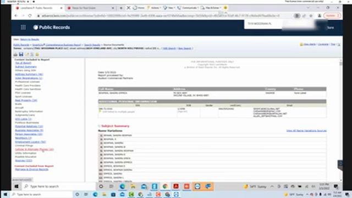Switch to the second browser tab

[x=91, y=8]
